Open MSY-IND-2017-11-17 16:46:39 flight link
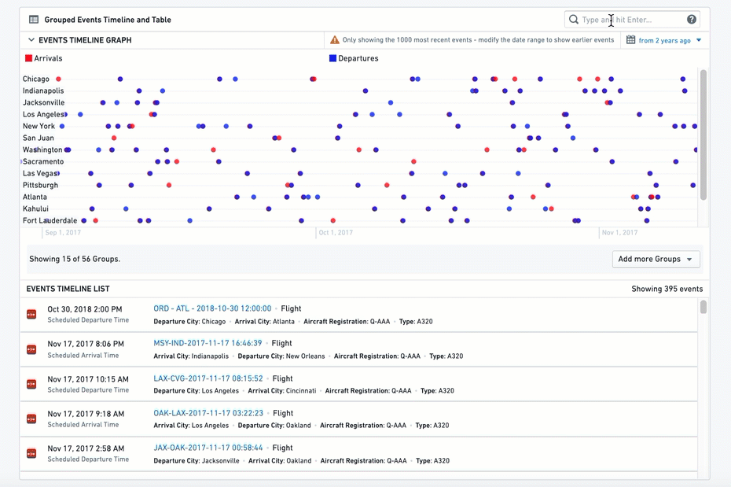731x487 pixels. tap(208, 343)
